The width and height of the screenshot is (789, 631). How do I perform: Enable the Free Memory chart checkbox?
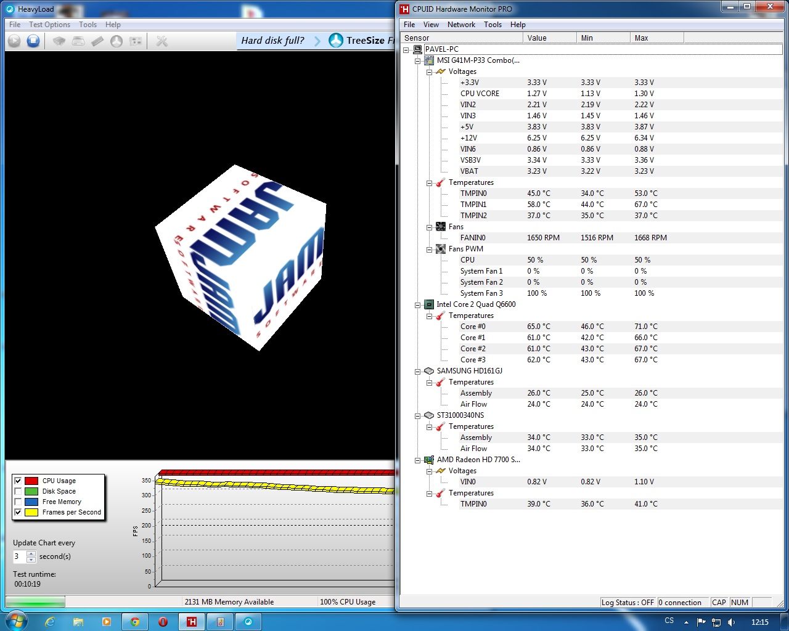tap(18, 502)
